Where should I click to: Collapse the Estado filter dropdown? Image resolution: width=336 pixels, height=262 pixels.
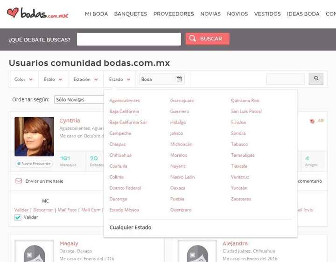pyautogui.click(x=119, y=79)
